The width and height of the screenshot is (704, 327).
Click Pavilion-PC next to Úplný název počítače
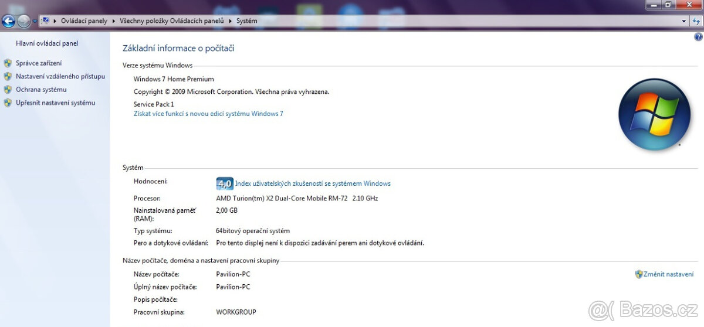(x=233, y=287)
